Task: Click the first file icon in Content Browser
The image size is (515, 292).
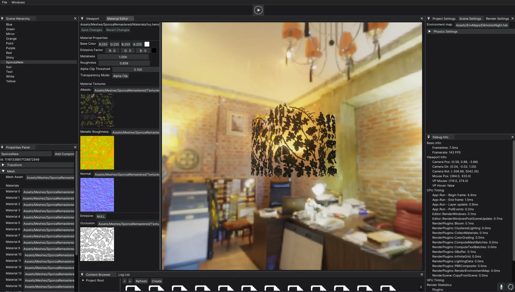Action: (x=133, y=288)
